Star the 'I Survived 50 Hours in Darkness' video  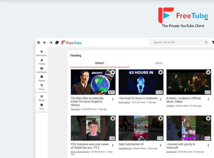coord(160,72)
